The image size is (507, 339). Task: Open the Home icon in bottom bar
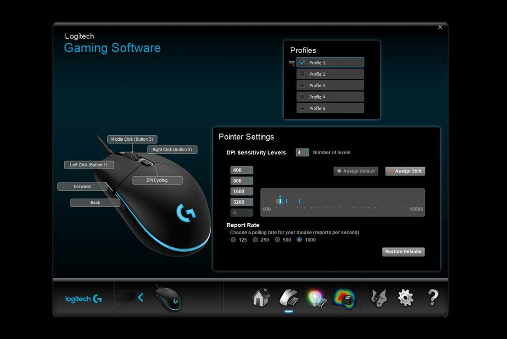pyautogui.click(x=261, y=298)
